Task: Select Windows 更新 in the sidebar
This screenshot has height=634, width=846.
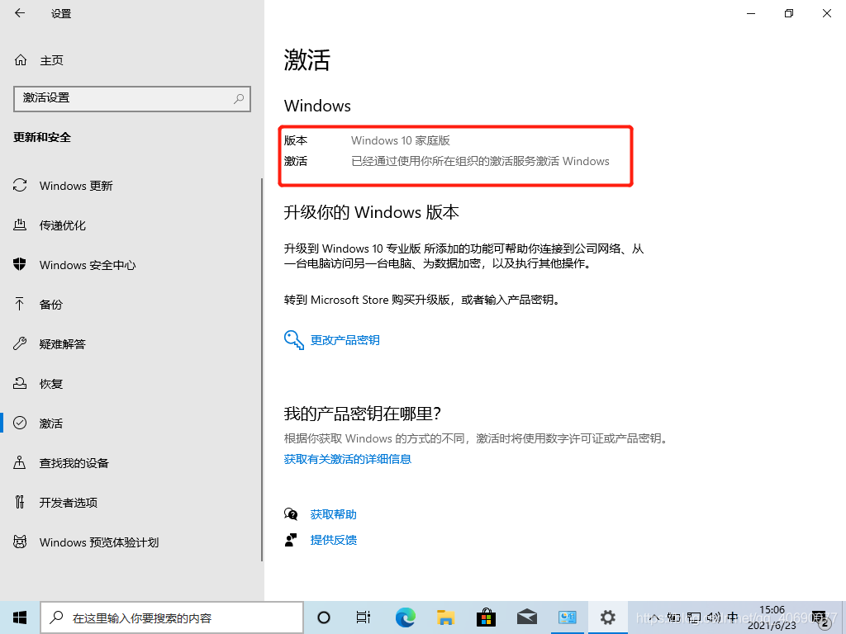Action: point(131,186)
